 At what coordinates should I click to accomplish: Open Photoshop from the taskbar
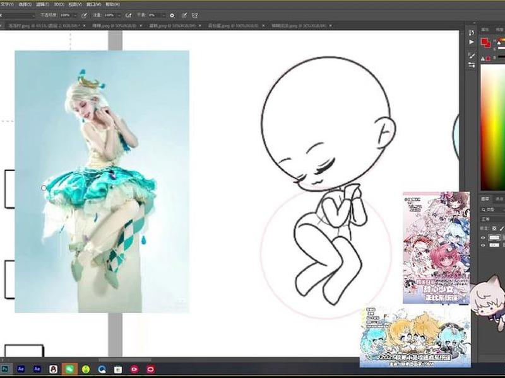tap(5, 369)
